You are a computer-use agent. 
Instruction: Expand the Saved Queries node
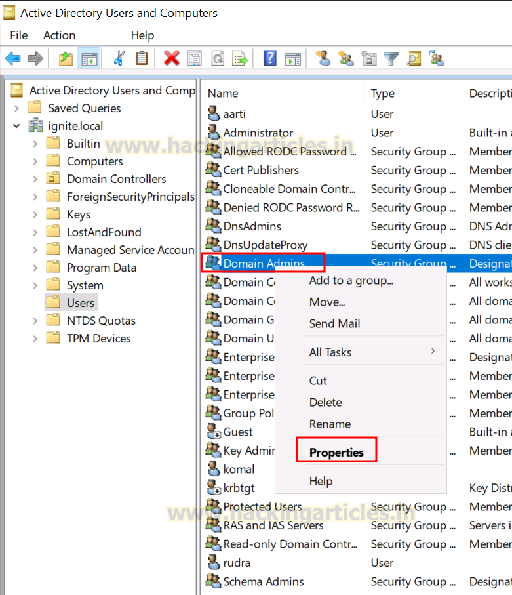[x=16, y=108]
